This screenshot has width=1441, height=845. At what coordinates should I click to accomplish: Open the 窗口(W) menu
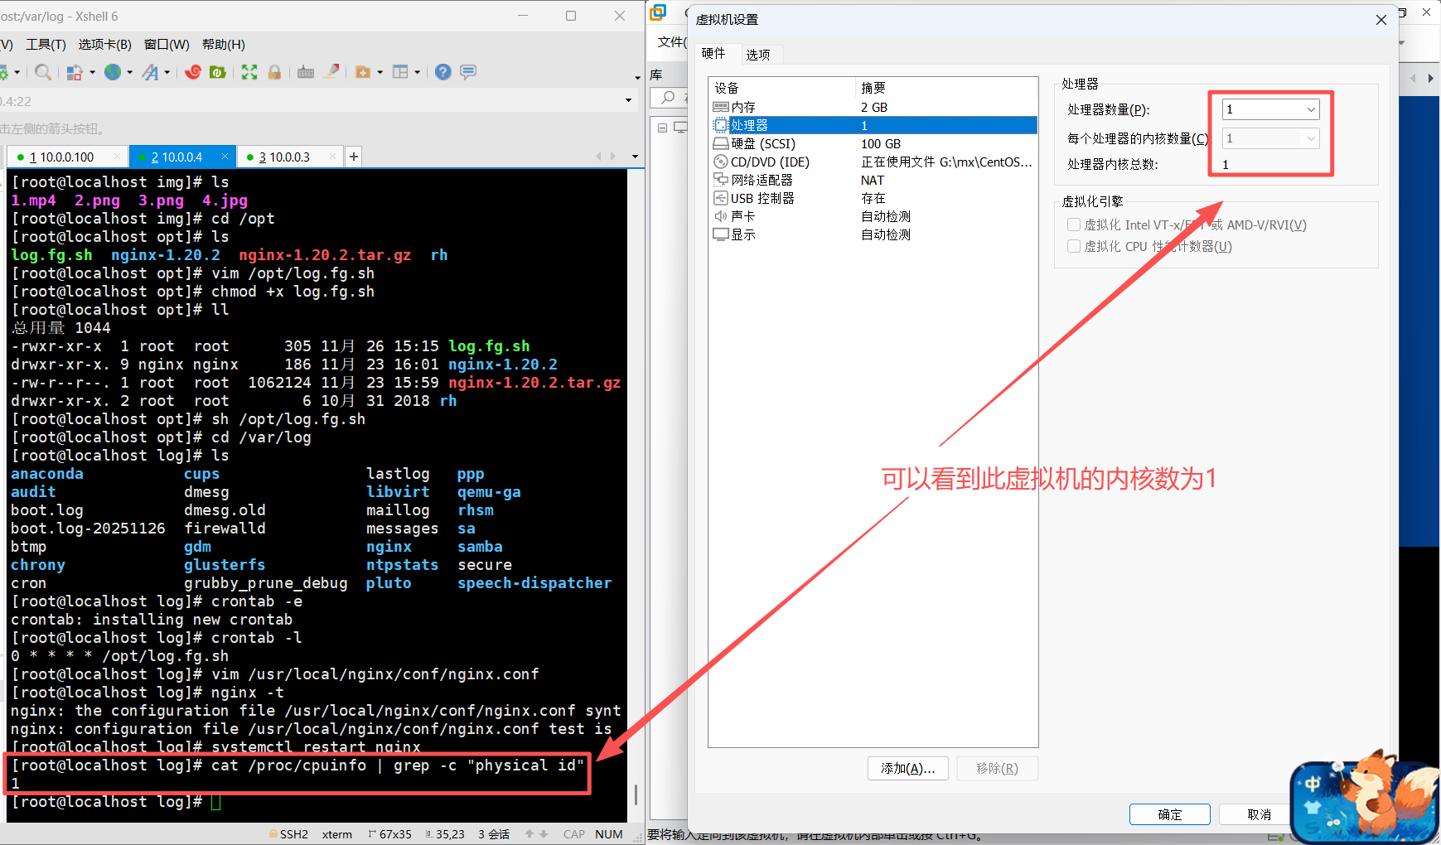[x=167, y=45]
